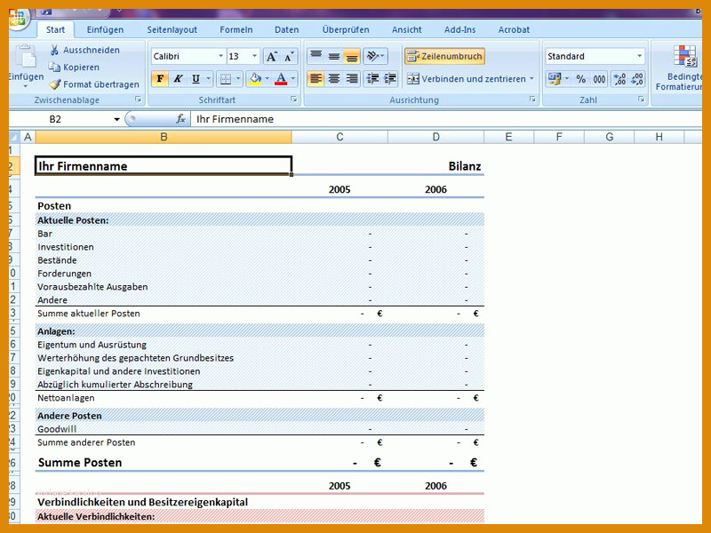Click the Ausschneiden scissors icon
Screen dimensions: 711x533
click(x=54, y=50)
